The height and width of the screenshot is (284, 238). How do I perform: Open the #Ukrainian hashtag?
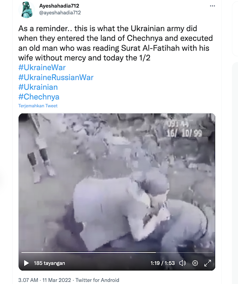[38, 87]
